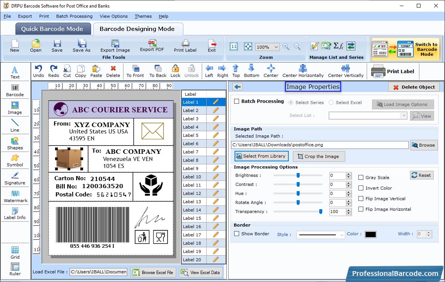Click Crop the Image button
The width and height of the screenshot is (445, 282).
tap(319, 156)
